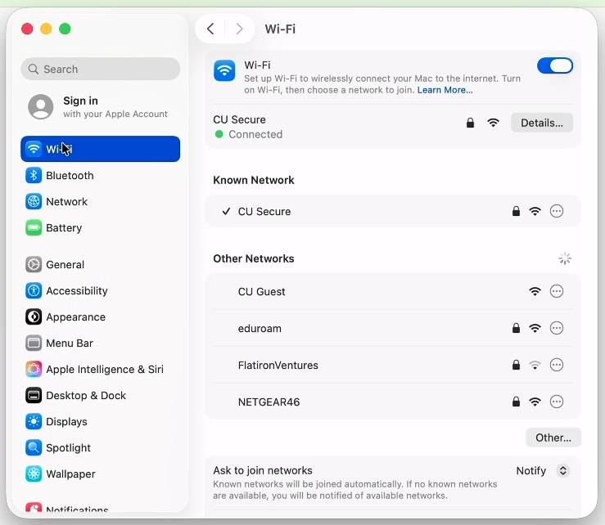Sign in with your Apple Account
The height and width of the screenshot is (525, 605).
98,107
